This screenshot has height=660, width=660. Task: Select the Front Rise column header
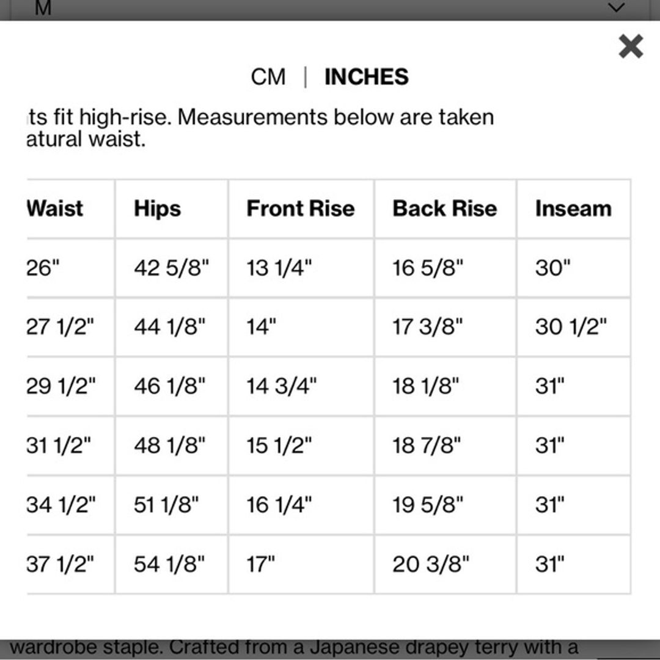click(x=300, y=208)
